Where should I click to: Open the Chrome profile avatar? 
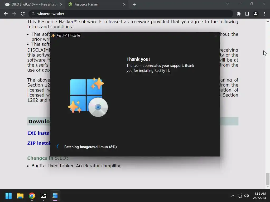[256, 14]
